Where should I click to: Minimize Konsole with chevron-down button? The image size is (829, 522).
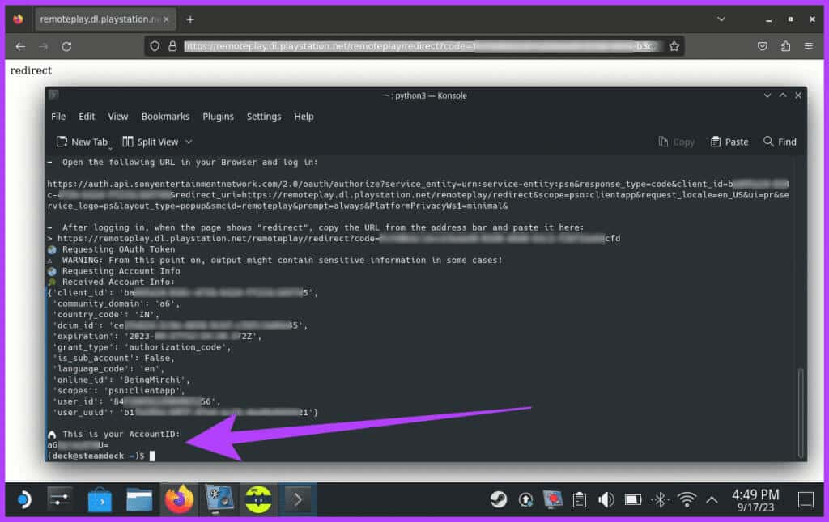tap(767, 95)
